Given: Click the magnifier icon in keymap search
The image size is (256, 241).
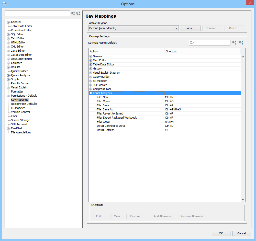Looking at the screenshot, I should tap(192, 43).
